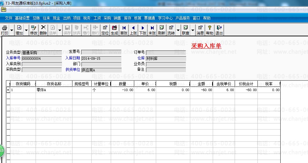Click the 价税合计 column header

tap(246, 84)
